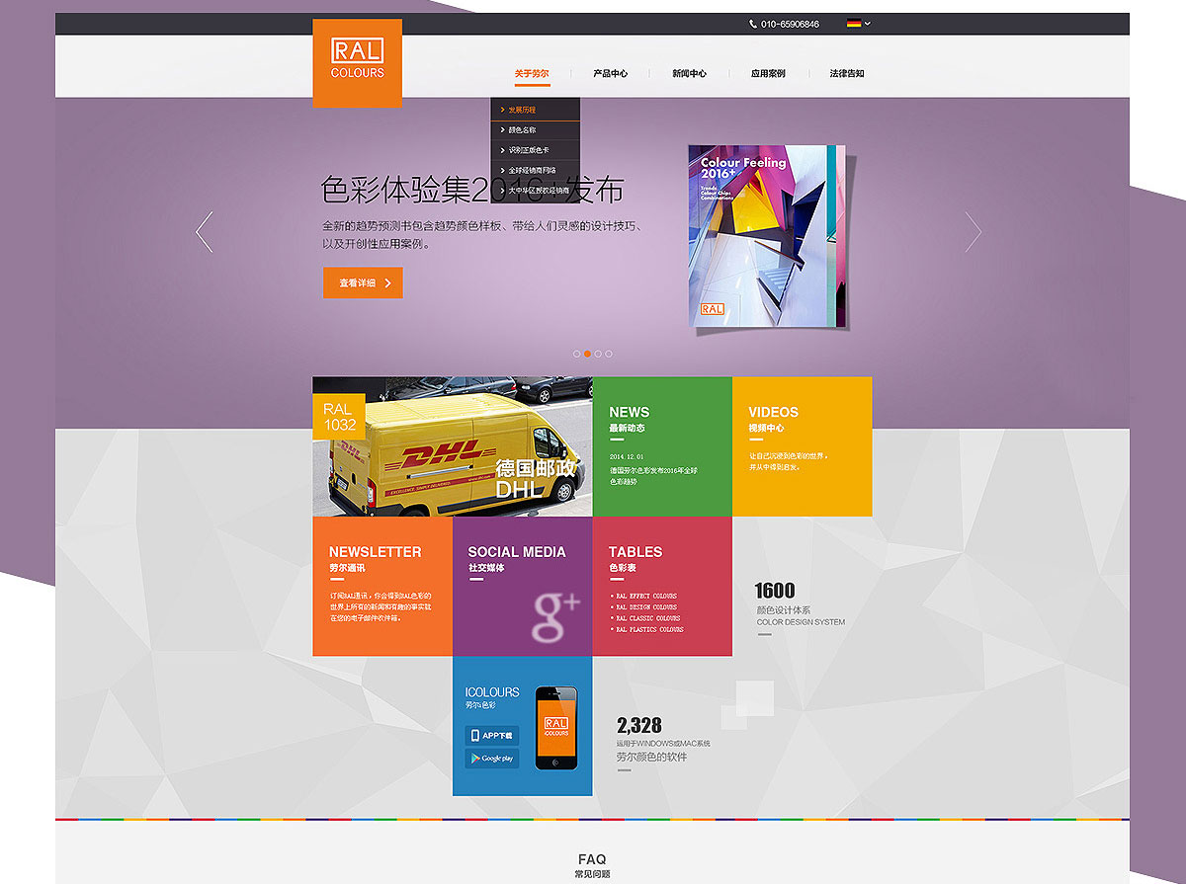Click the iPhone image in ICOLOURS tile
The width and height of the screenshot is (1186, 884).
point(555,728)
